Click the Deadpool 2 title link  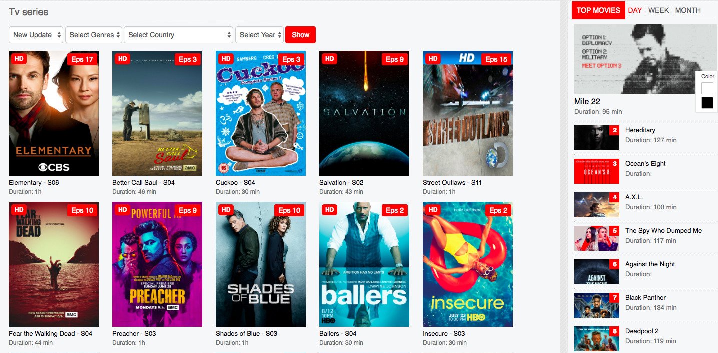[x=642, y=331]
